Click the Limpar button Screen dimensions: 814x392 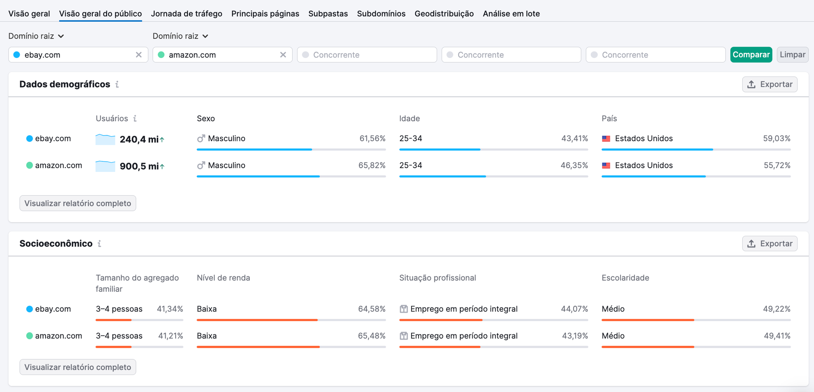(x=792, y=55)
